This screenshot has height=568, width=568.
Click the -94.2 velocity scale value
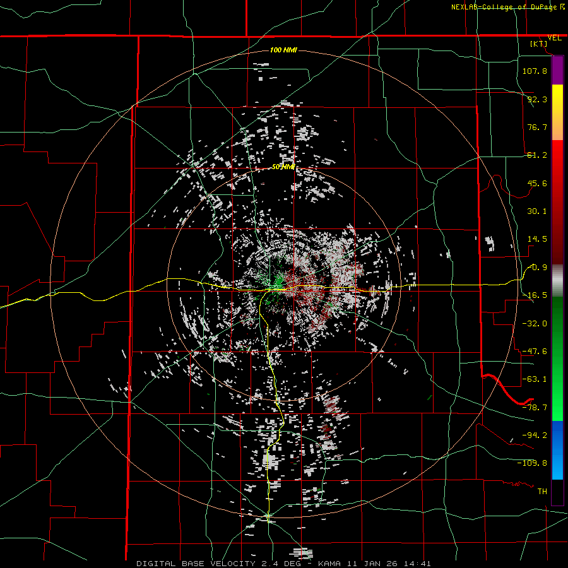pyautogui.click(x=535, y=435)
